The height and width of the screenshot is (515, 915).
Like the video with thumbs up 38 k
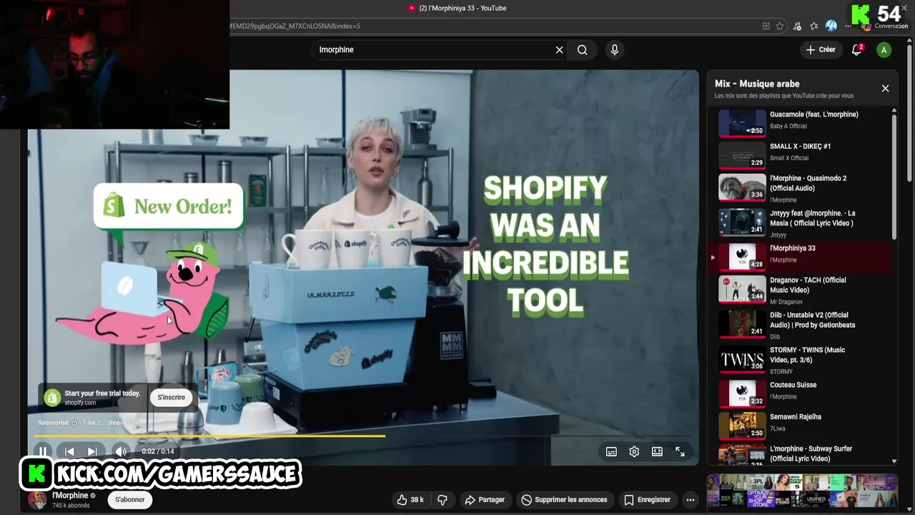410,500
